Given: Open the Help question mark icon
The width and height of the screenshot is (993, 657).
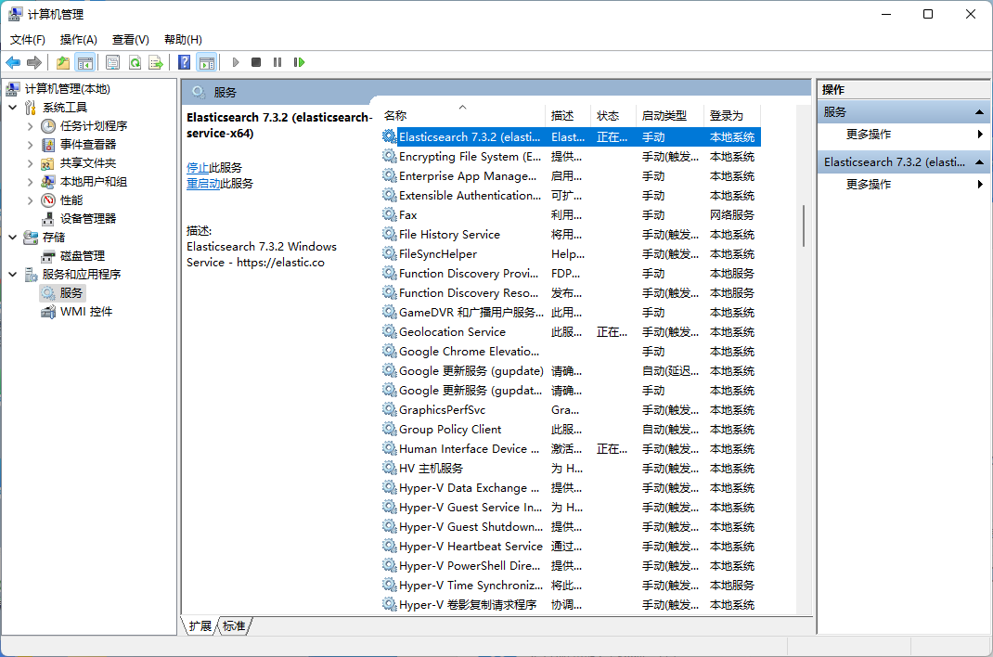Looking at the screenshot, I should [x=185, y=62].
